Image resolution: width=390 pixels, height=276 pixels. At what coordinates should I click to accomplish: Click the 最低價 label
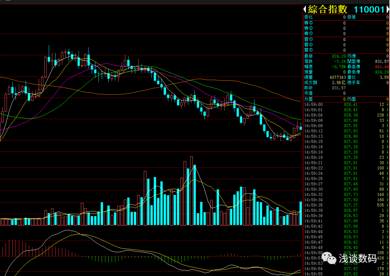coord(354,72)
